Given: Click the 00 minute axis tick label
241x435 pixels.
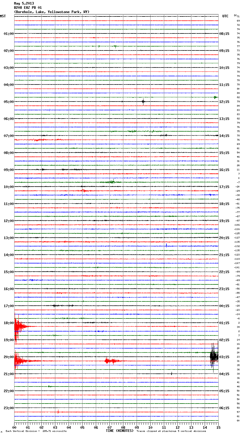Looking at the screenshot, I should [14, 427].
